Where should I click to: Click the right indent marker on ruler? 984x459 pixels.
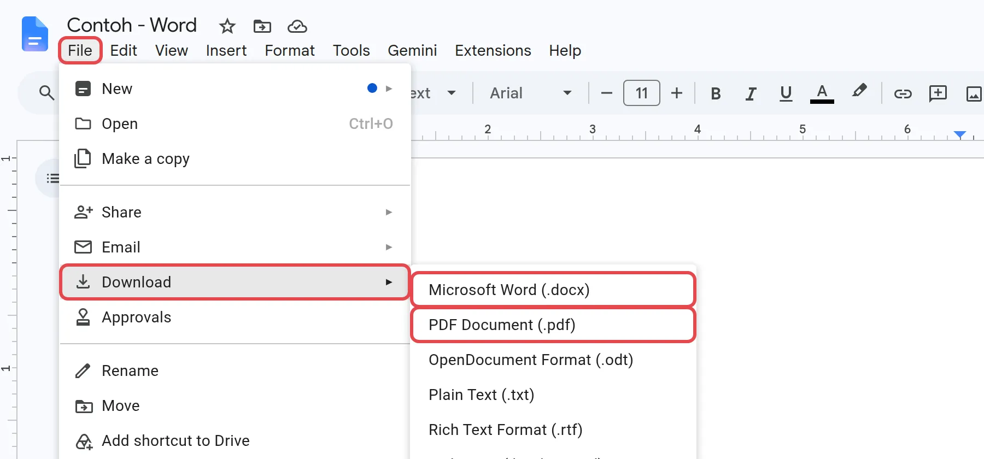tap(960, 134)
